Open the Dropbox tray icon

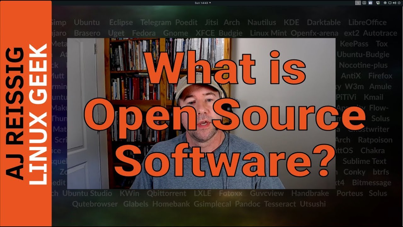pos(378,3)
